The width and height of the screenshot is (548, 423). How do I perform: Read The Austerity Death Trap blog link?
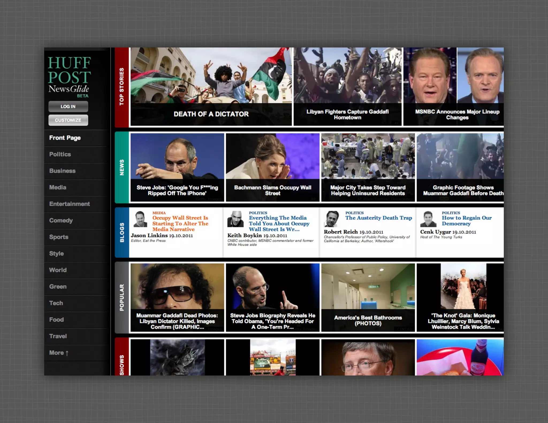(x=378, y=218)
